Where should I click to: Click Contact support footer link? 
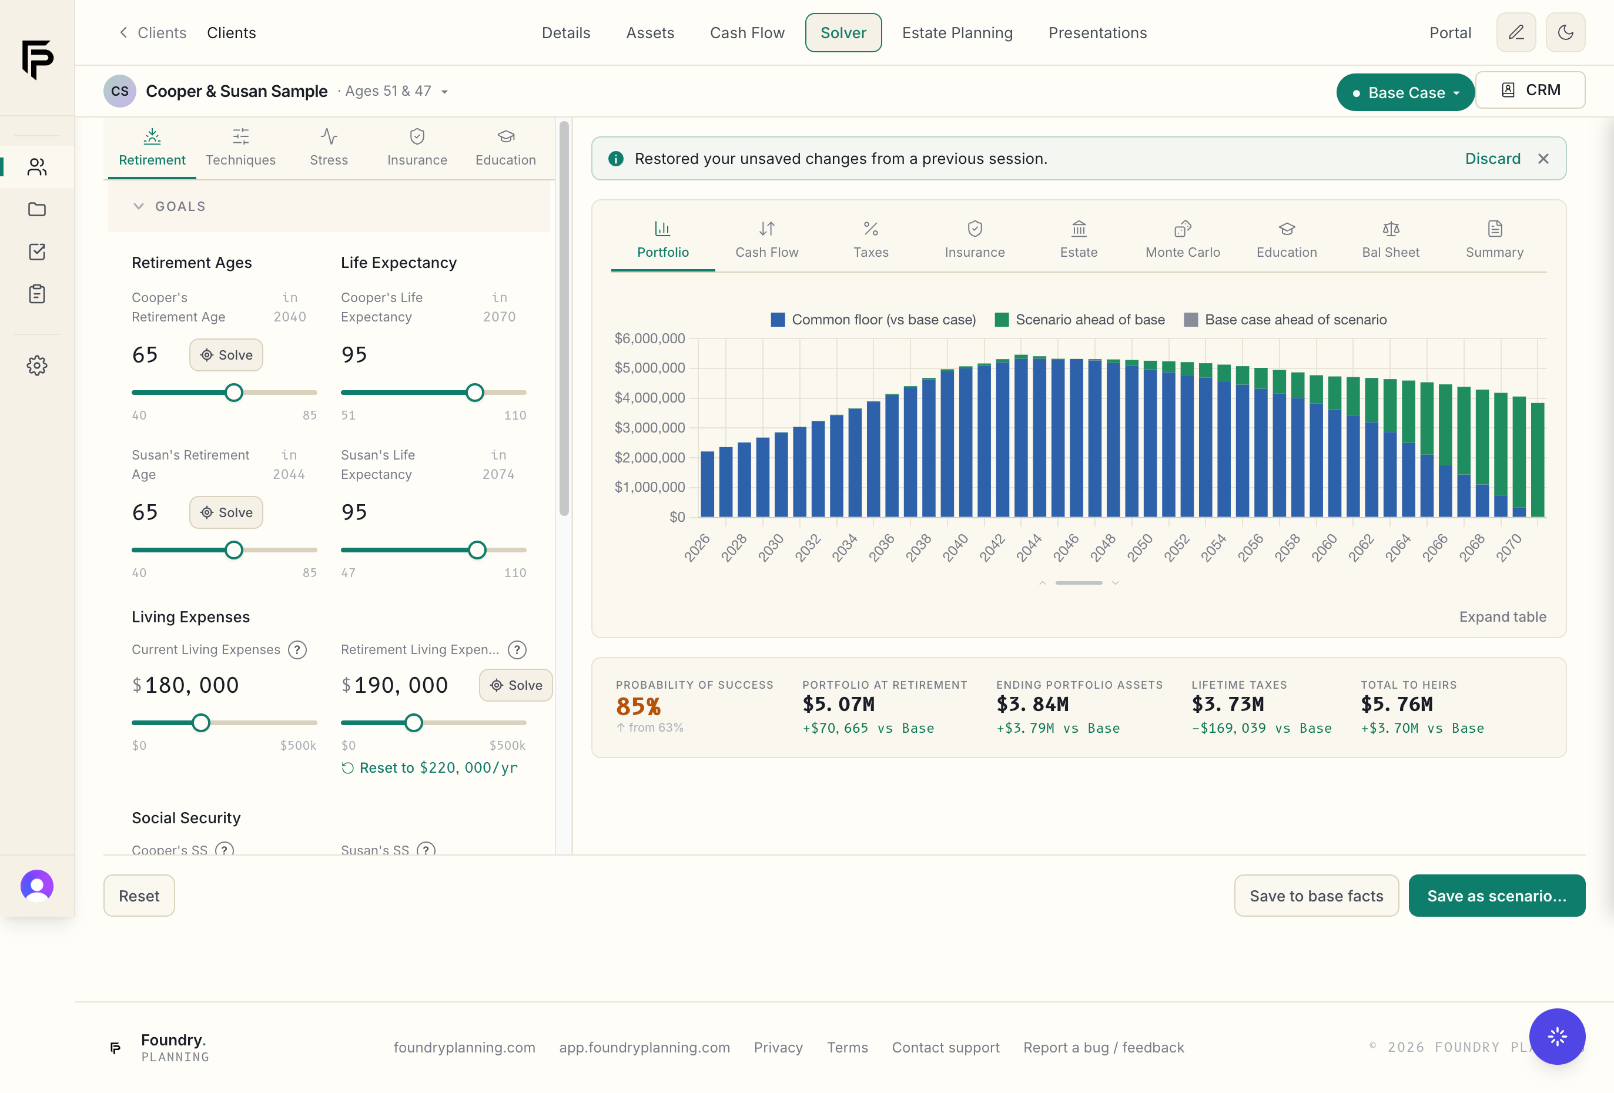(945, 1047)
